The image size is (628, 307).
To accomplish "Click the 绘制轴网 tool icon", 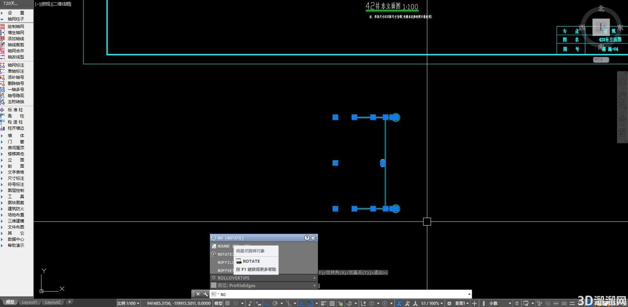I will pyautogui.click(x=2, y=26).
